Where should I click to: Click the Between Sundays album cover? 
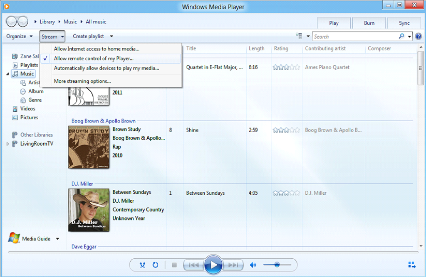[89, 210]
